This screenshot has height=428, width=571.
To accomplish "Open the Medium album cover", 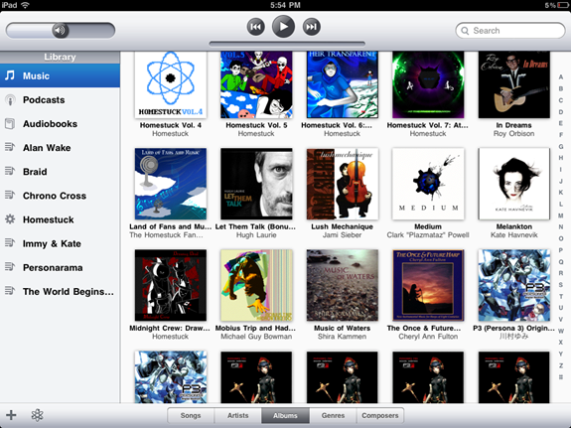I will [x=428, y=184].
